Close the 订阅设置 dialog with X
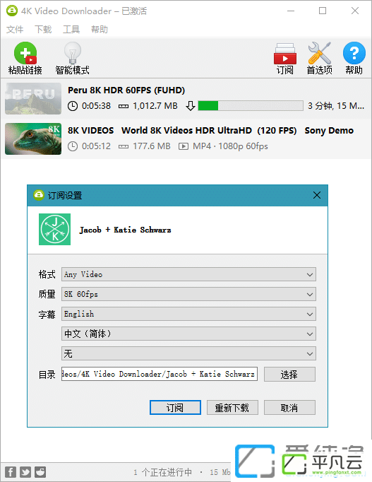The width and height of the screenshot is (372, 482). point(317,195)
